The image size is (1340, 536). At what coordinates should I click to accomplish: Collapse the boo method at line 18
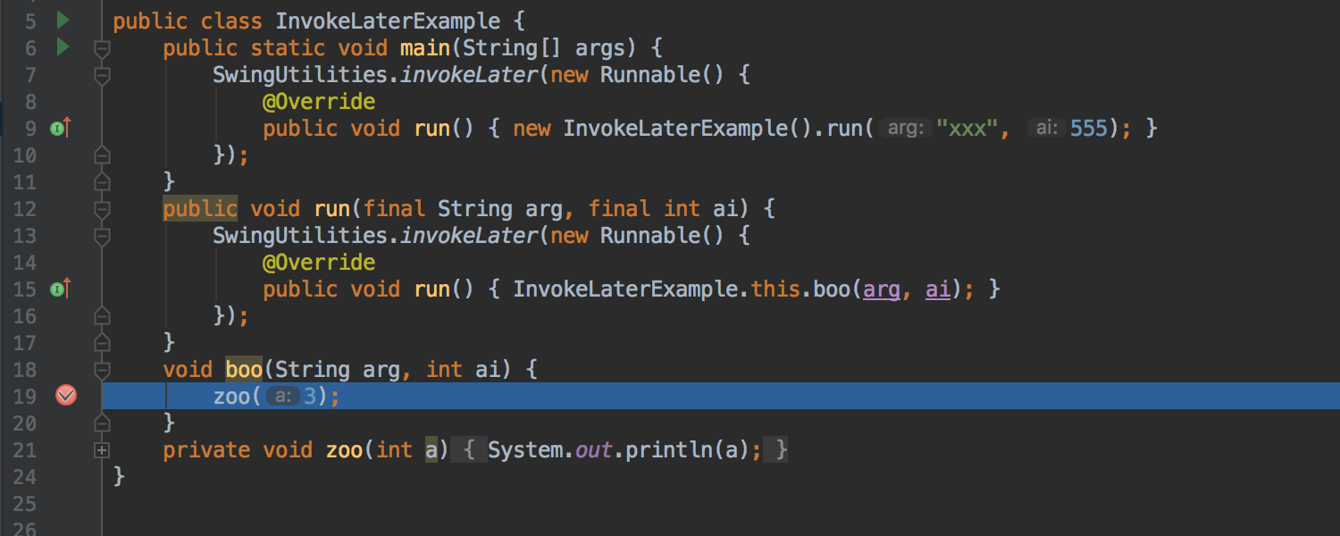click(102, 370)
